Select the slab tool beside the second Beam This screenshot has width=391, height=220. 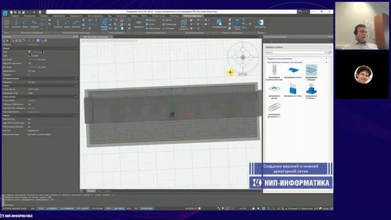click(76, 24)
